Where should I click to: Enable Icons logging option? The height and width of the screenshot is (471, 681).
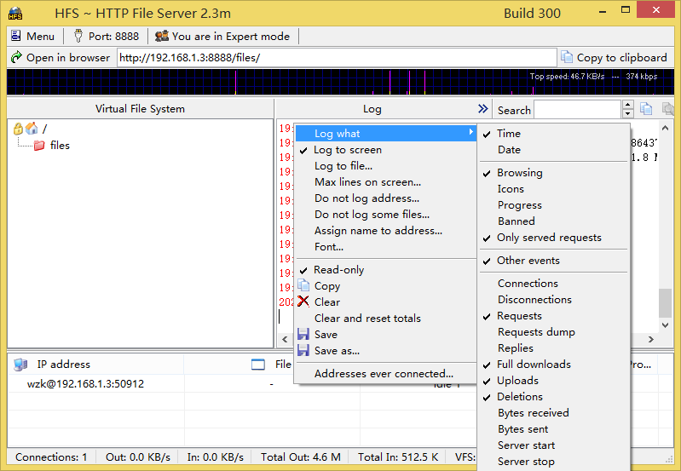point(554,189)
